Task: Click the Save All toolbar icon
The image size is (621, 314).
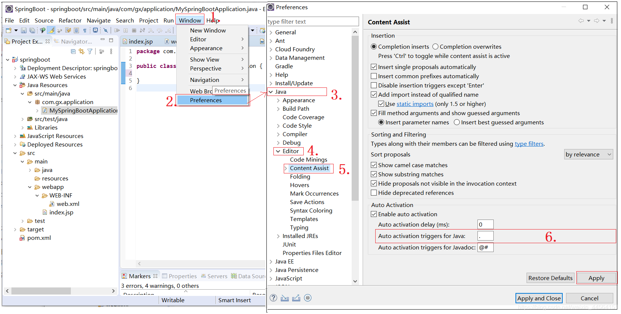Action: (x=32, y=30)
